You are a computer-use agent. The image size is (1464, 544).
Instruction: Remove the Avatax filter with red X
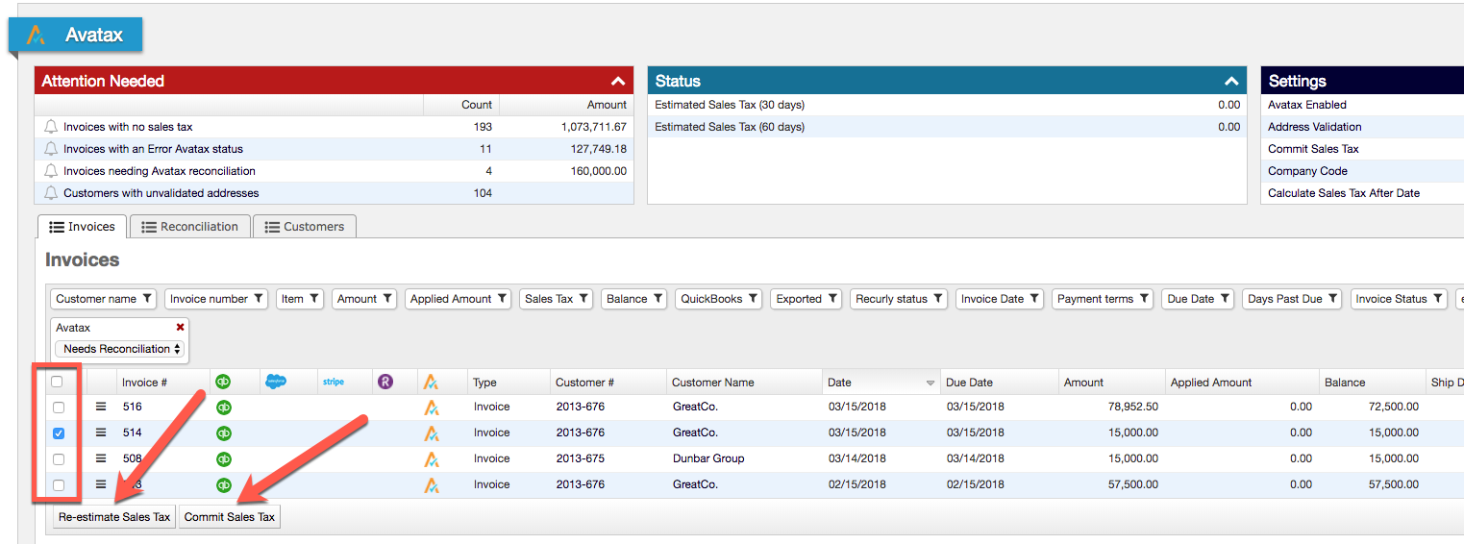[180, 328]
